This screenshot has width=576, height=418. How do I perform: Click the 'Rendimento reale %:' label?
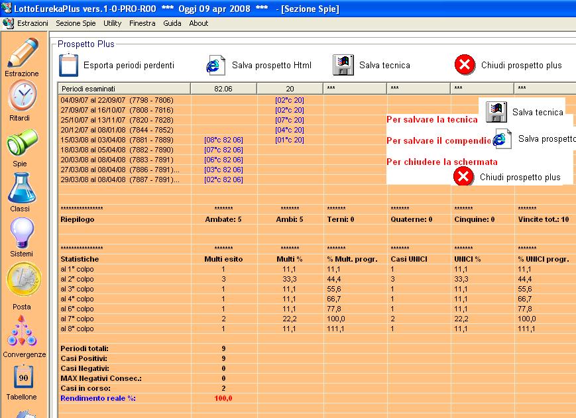pos(98,398)
